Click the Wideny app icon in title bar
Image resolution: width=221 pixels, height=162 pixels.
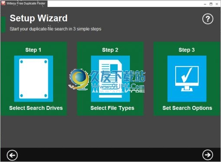[3, 3]
